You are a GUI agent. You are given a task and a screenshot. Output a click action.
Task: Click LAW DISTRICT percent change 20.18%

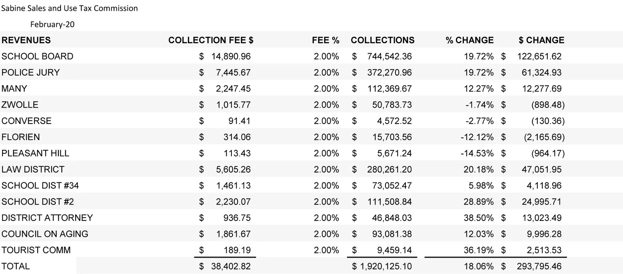click(x=478, y=169)
